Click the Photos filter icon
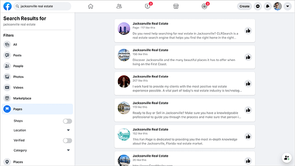295x166 pixels. pos(7,77)
